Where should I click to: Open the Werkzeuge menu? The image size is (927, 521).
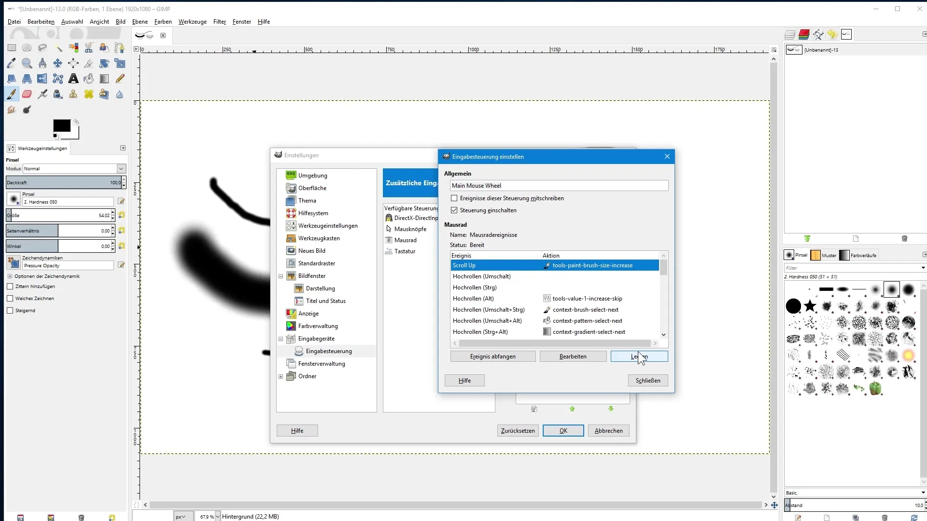coord(192,22)
